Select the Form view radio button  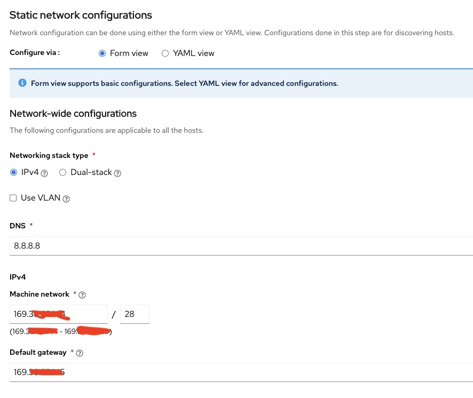click(x=102, y=53)
